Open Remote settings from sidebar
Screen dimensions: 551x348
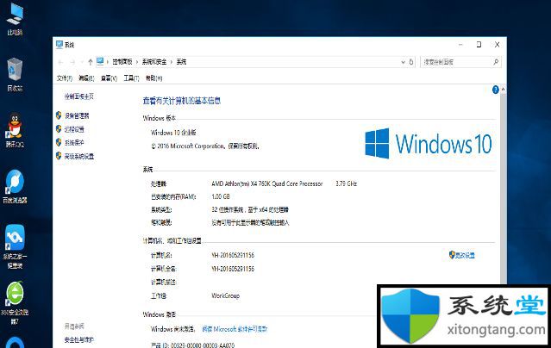[x=74, y=129]
